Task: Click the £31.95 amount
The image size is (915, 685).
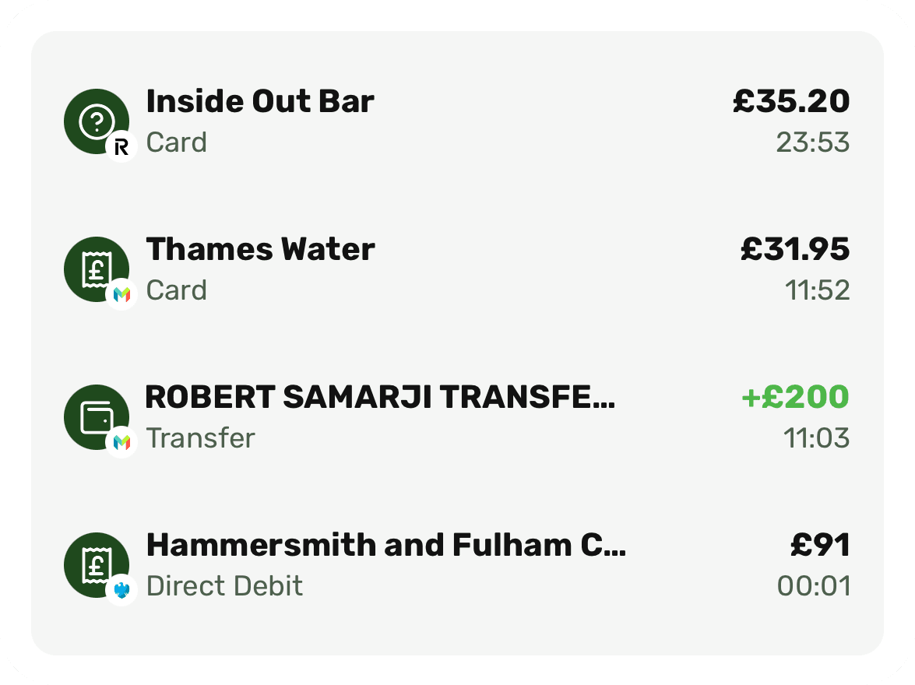Action: click(x=794, y=250)
